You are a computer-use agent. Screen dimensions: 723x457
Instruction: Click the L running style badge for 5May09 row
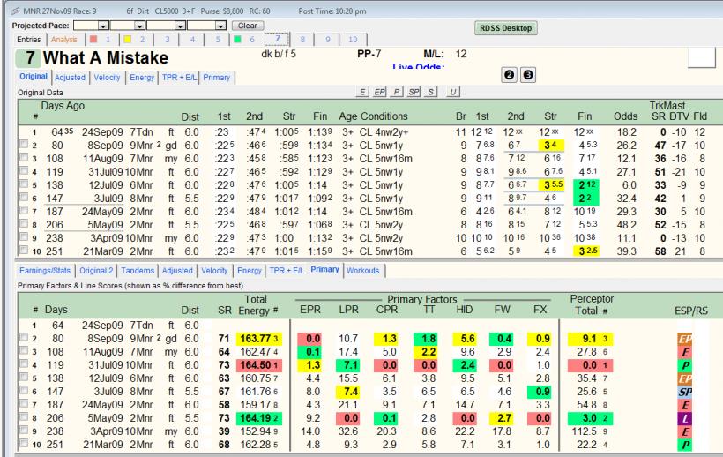(x=685, y=418)
